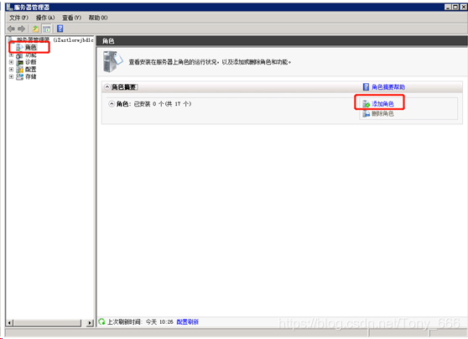This screenshot has height=339, width=468.
Task: Expand the 存储 tree node
Action: coord(11,76)
